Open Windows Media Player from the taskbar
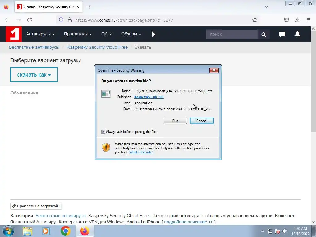Image resolution: width=316 pixels, height=237 pixels. [46, 231]
